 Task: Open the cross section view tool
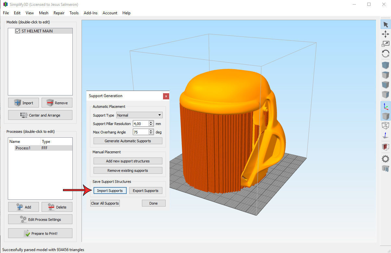coord(385,147)
